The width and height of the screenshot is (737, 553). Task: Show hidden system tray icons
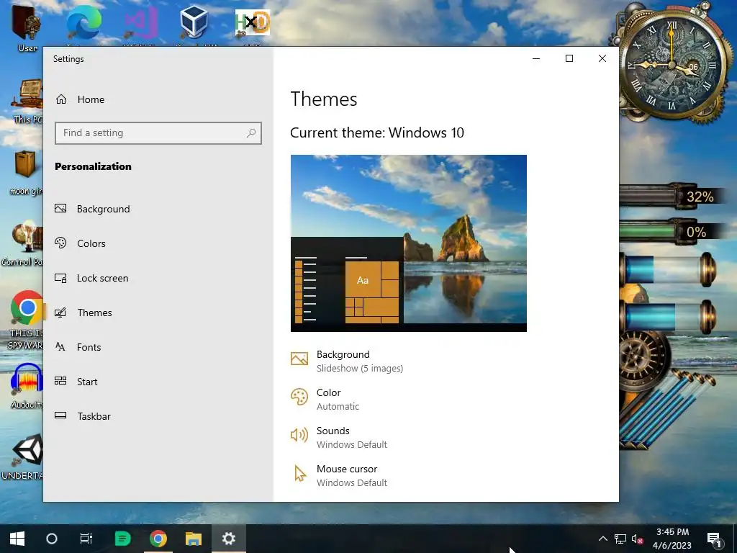click(x=602, y=539)
